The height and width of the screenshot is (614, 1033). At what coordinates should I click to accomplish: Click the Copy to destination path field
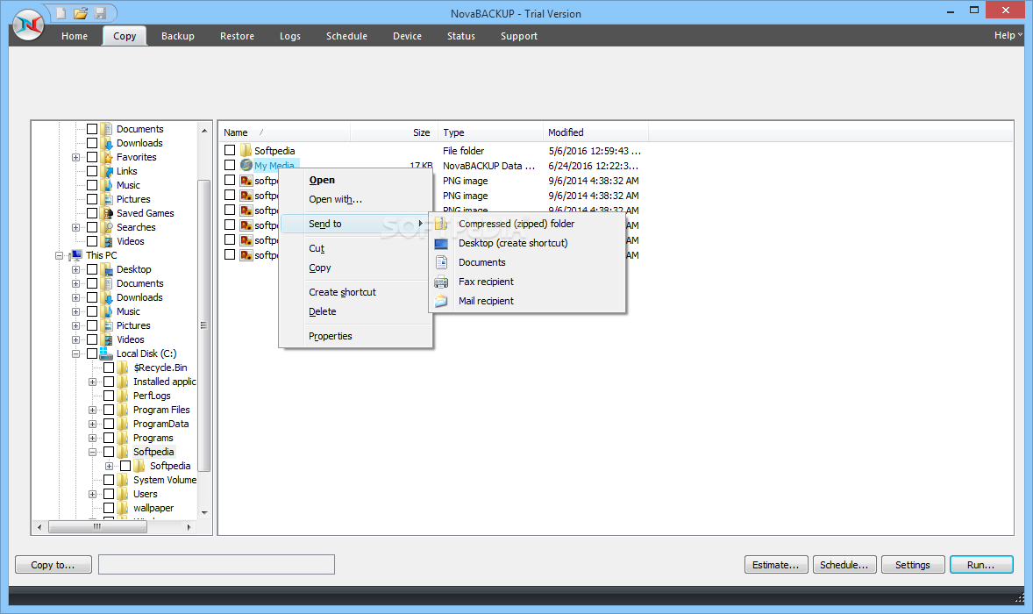coord(217,565)
